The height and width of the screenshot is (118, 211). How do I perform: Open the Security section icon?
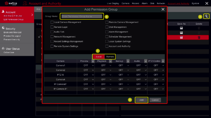pyautogui.click(x=3, y=29)
